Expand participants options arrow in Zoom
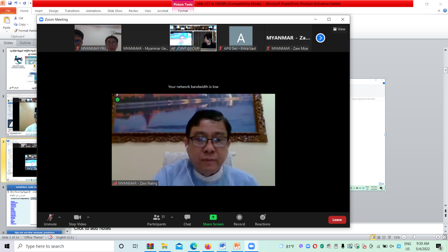The width and height of the screenshot is (448, 252). click(172, 217)
